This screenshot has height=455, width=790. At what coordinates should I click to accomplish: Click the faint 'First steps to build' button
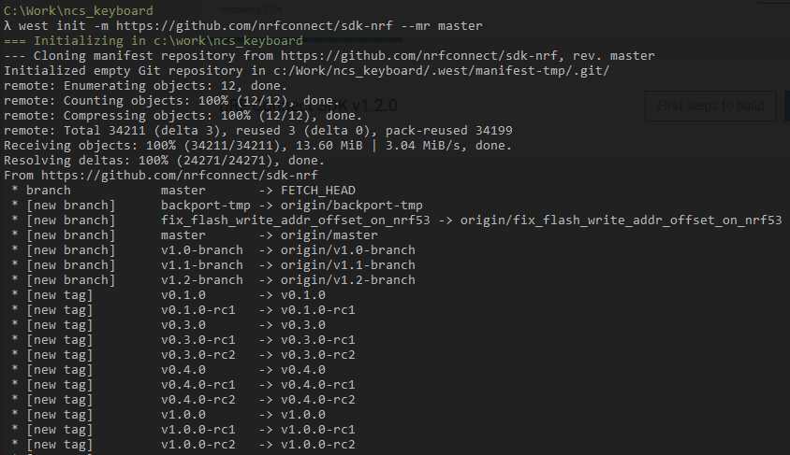click(711, 106)
